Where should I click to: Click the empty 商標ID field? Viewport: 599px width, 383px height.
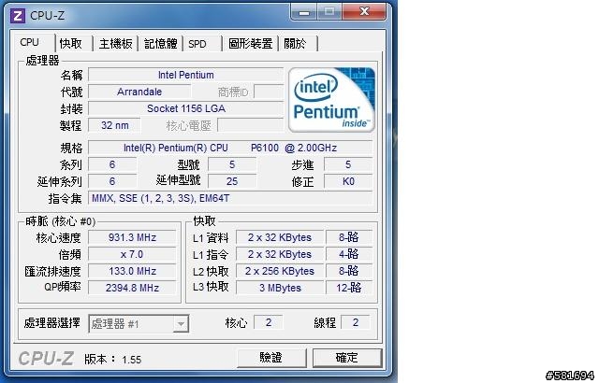tap(269, 92)
